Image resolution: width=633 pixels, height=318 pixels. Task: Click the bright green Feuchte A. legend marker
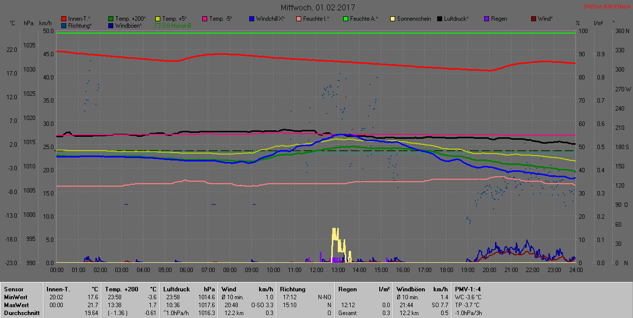click(x=346, y=19)
